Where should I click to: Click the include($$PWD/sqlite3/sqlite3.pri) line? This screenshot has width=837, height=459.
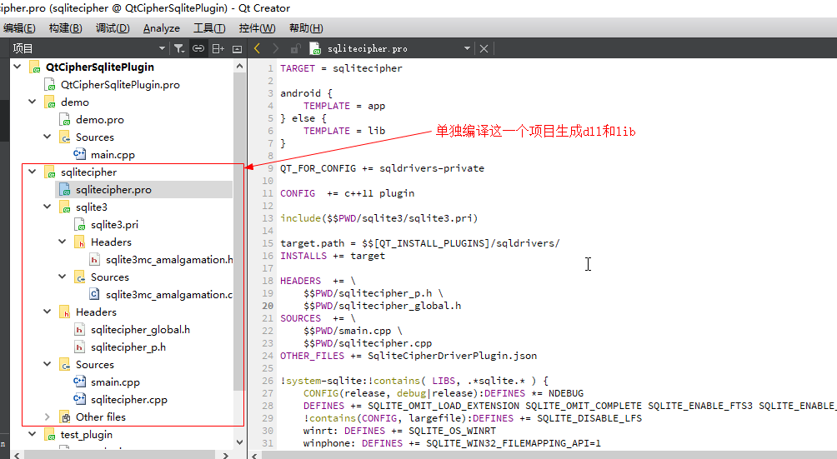point(379,218)
